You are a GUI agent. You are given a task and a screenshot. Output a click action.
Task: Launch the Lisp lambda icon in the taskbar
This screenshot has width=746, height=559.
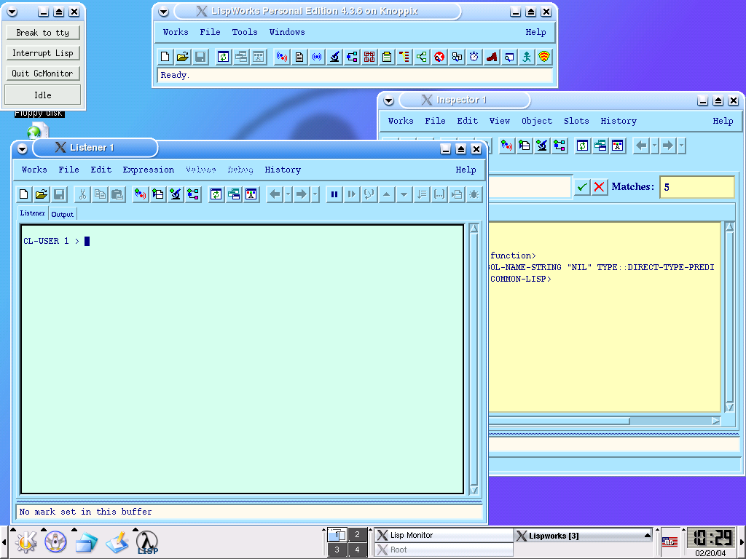click(147, 542)
